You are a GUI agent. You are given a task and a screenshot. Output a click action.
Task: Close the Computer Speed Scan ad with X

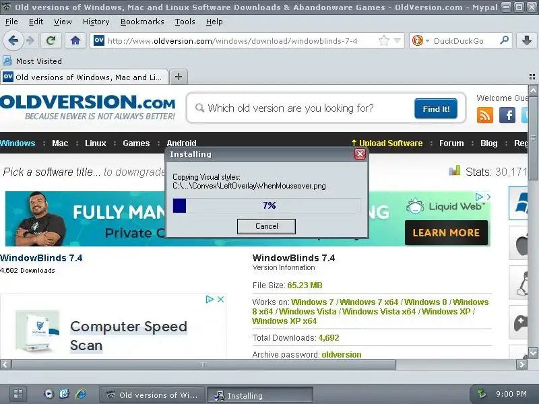point(221,299)
